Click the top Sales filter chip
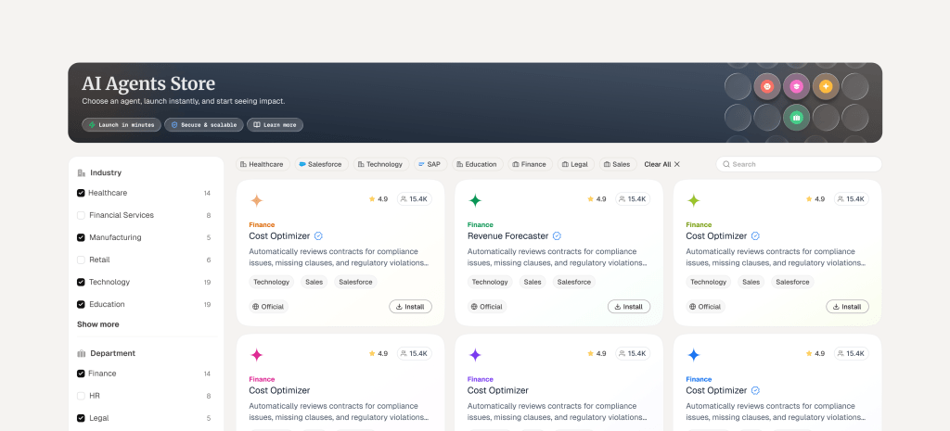The image size is (950, 431). pyautogui.click(x=617, y=164)
